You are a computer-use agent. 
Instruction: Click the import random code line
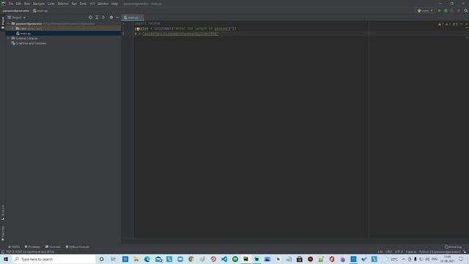(147, 23)
